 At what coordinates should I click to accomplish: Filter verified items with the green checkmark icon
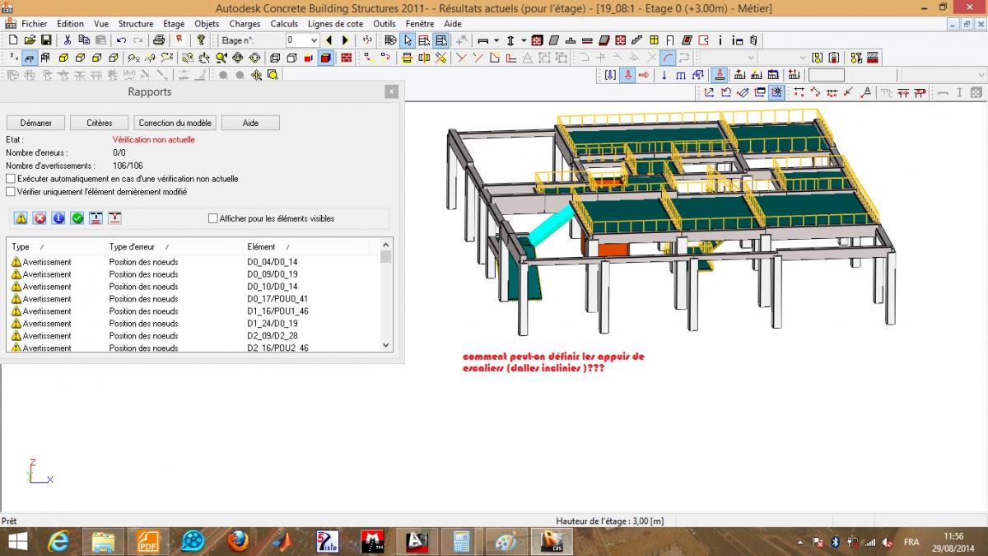(x=77, y=218)
